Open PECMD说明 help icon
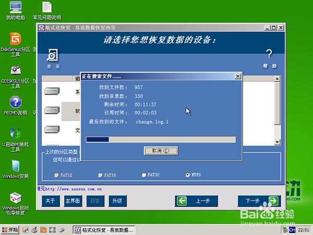 click(x=16, y=105)
